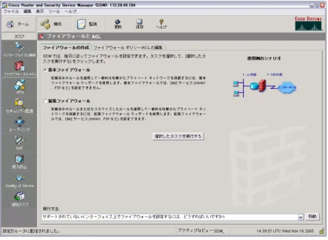Maximize the SDM window
This screenshot has width=328, height=240.
coord(317,5)
